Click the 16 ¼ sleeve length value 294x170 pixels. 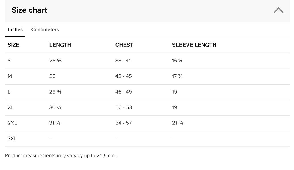(x=177, y=61)
